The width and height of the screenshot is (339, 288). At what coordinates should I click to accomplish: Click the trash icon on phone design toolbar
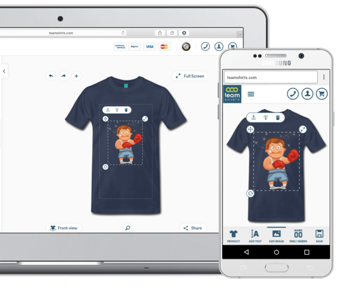278,117
